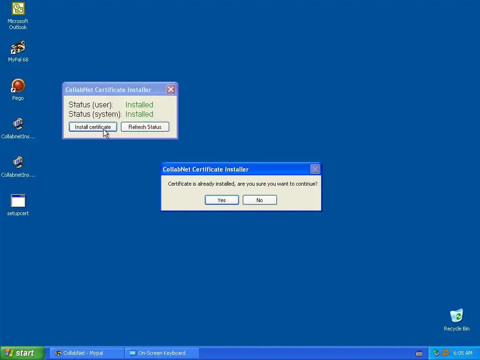Click the keyboard language bar icon in the taskbar
480x360 pixels.
click(x=419, y=353)
